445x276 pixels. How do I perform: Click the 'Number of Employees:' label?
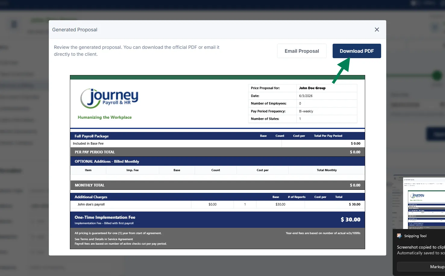point(268,103)
